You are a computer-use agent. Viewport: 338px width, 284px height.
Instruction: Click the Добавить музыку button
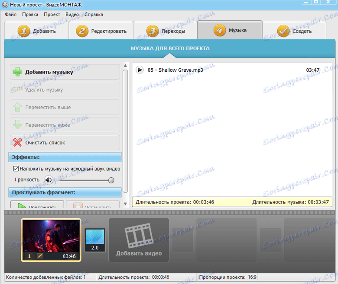(65, 72)
